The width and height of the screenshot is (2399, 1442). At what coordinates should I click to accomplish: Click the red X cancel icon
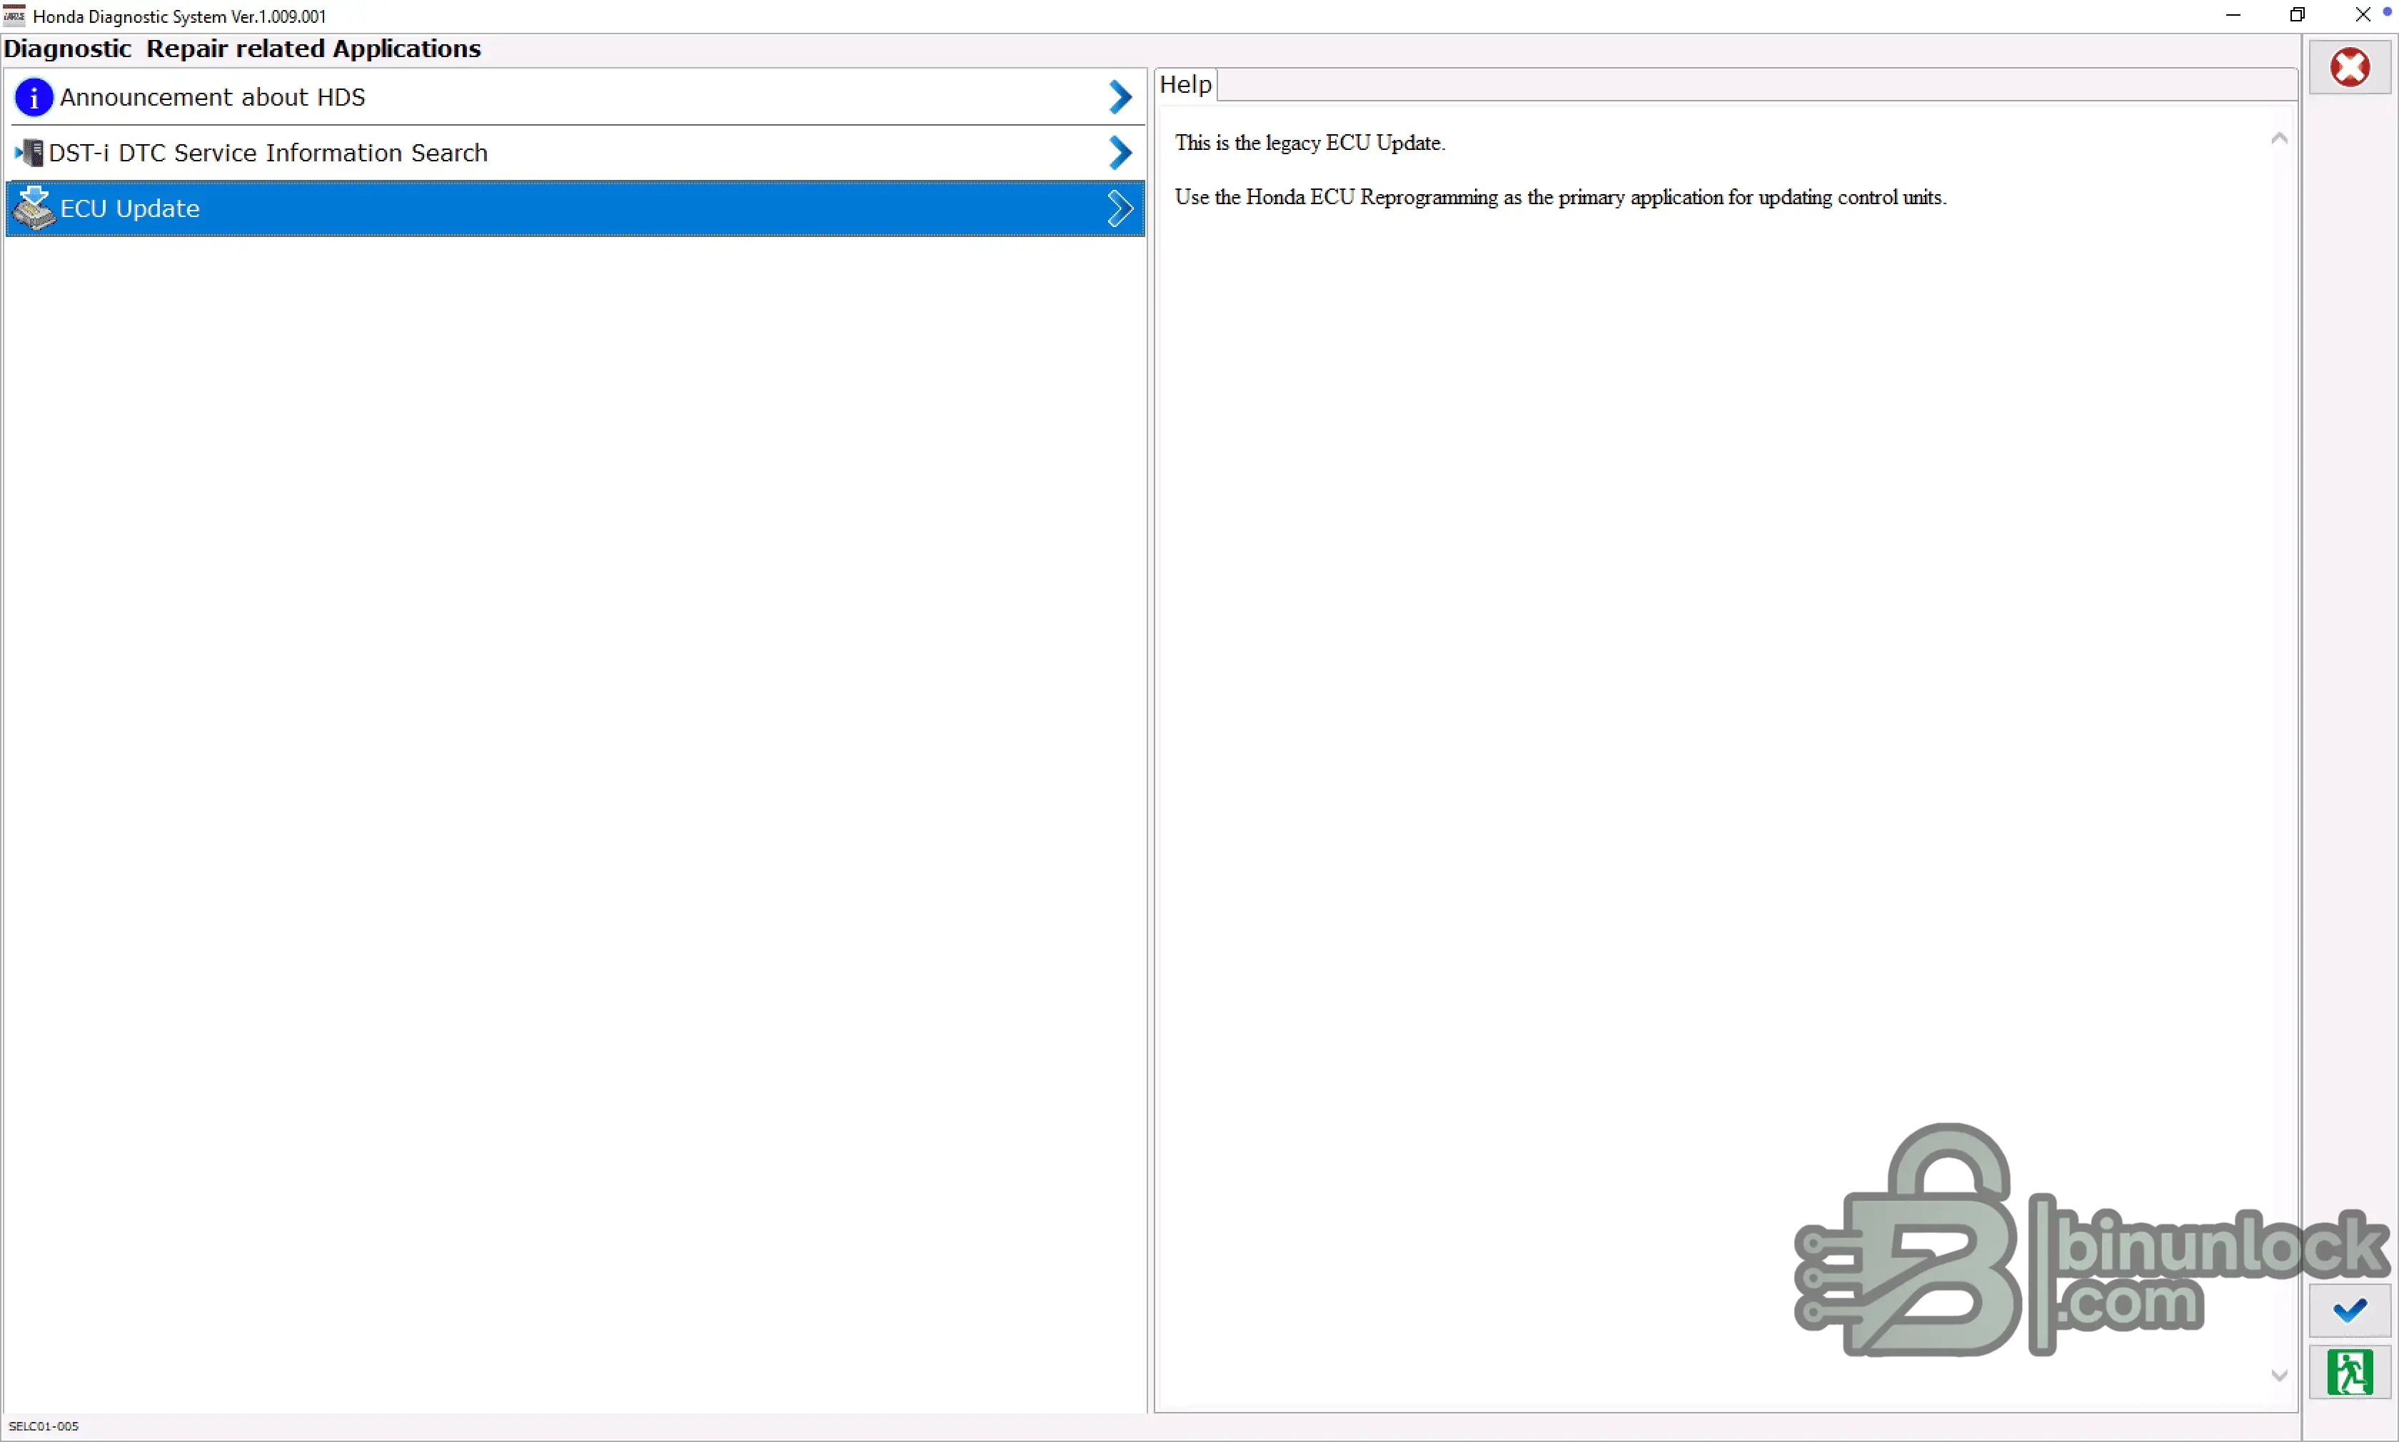(2350, 67)
